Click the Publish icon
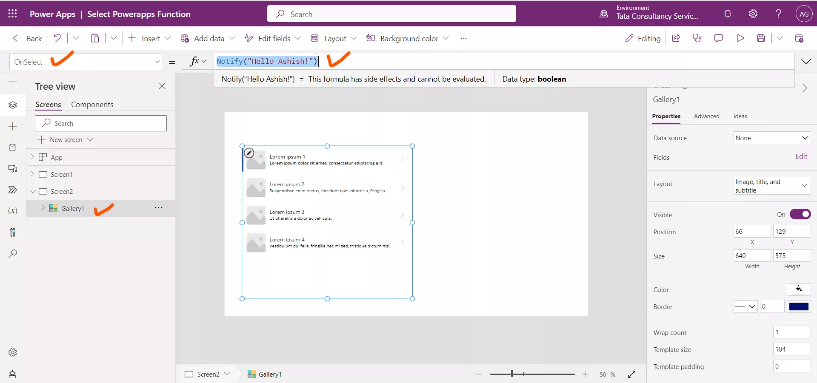Screen dimensions: 817x383 (x=799, y=38)
